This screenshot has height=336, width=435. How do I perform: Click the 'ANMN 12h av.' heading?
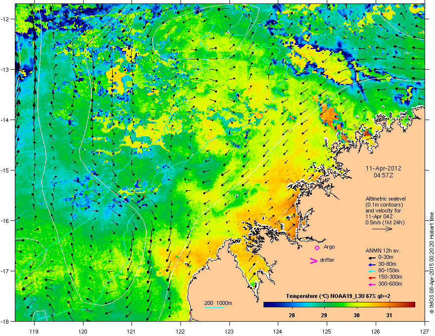[383, 251]
